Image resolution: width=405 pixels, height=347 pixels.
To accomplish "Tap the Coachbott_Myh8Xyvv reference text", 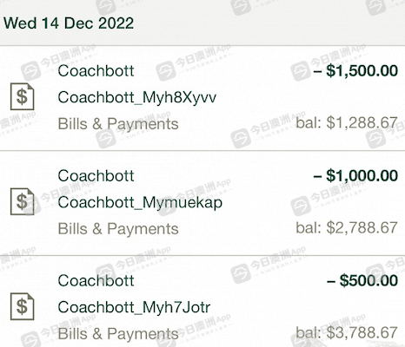I will (137, 97).
